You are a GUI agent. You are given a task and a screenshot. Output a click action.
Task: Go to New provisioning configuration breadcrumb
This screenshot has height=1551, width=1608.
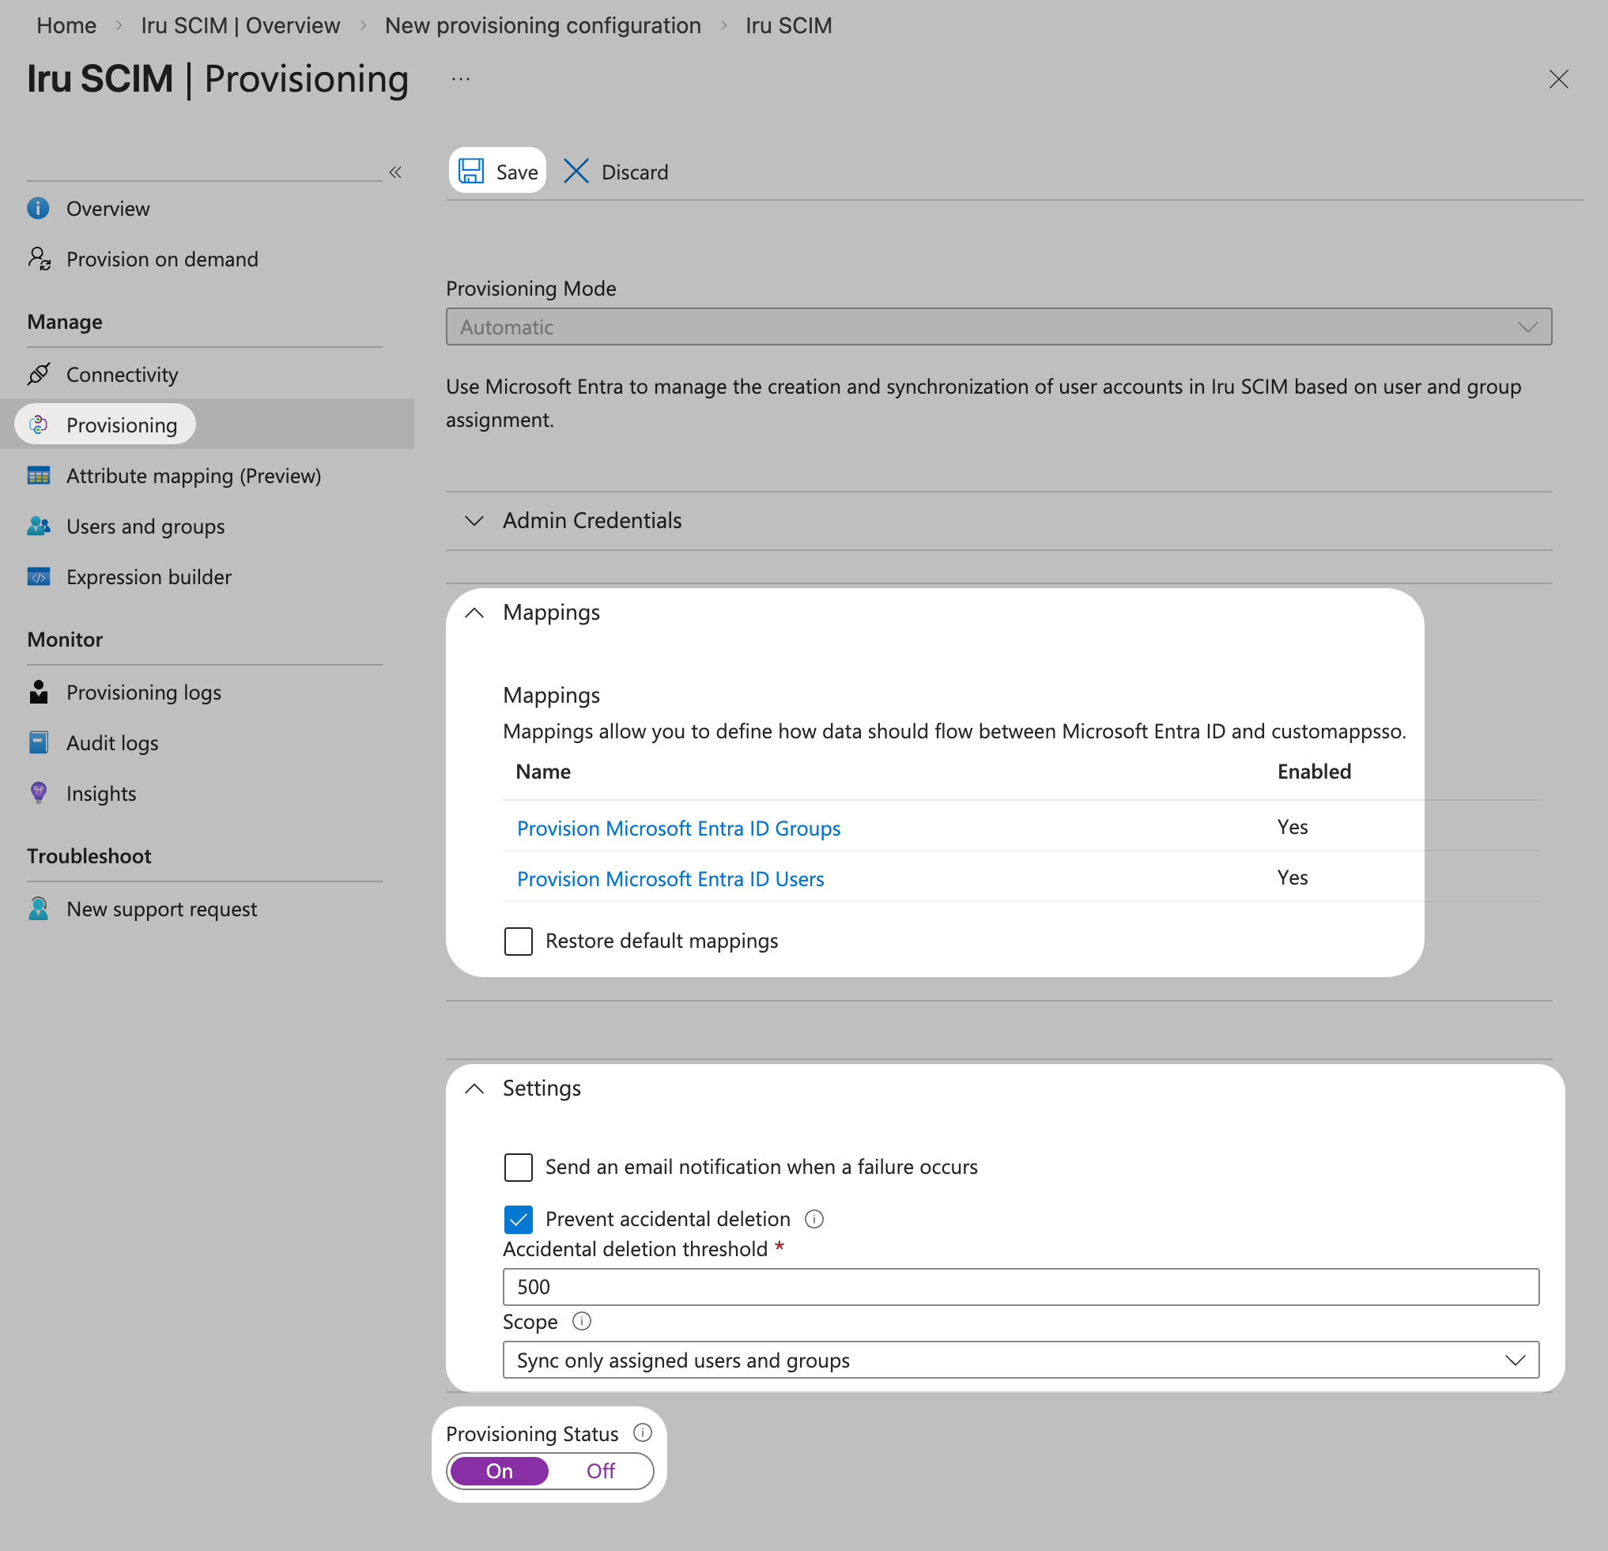[x=543, y=25]
